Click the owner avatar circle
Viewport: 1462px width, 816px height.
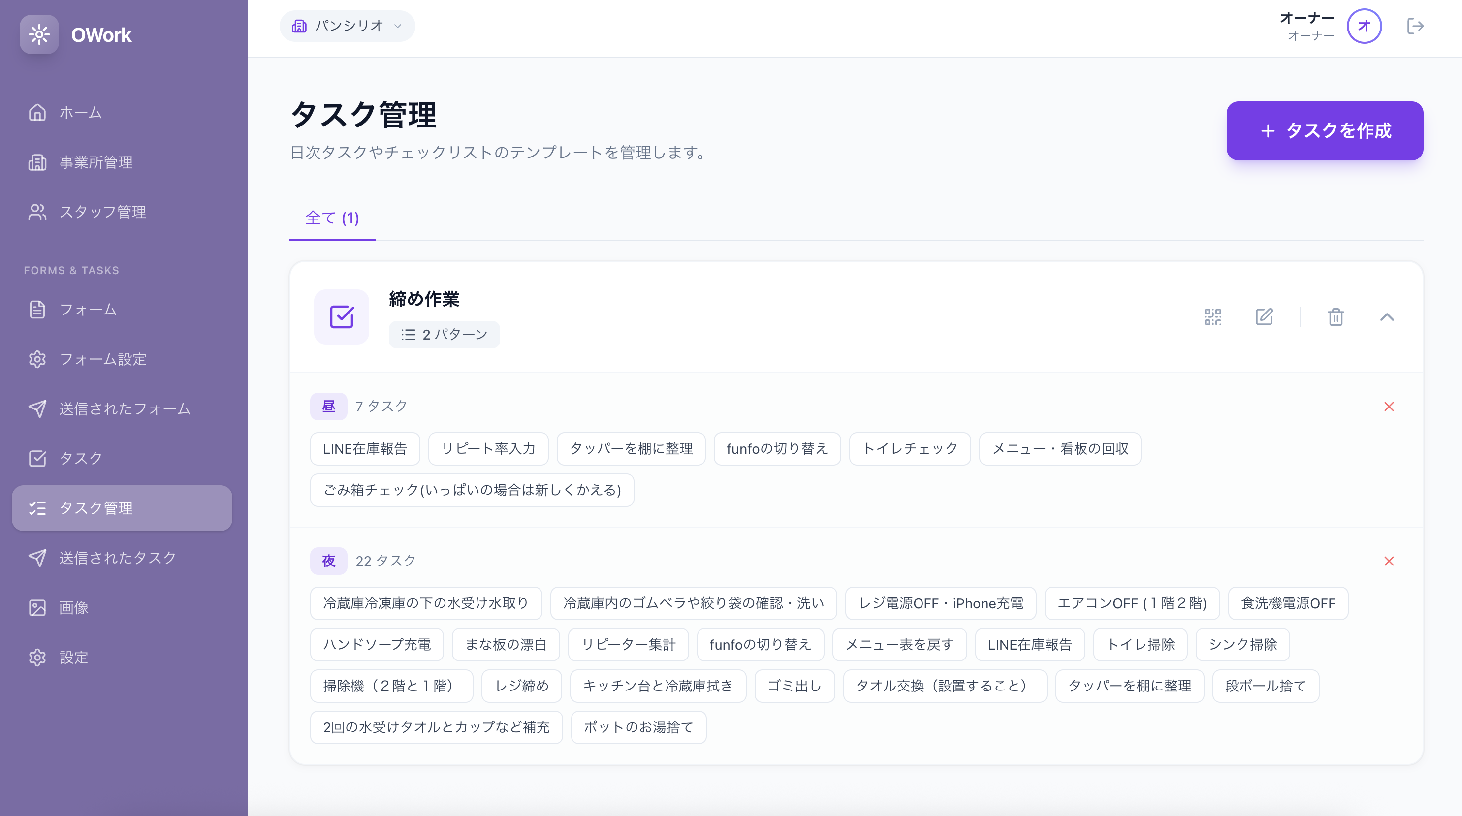pos(1364,26)
